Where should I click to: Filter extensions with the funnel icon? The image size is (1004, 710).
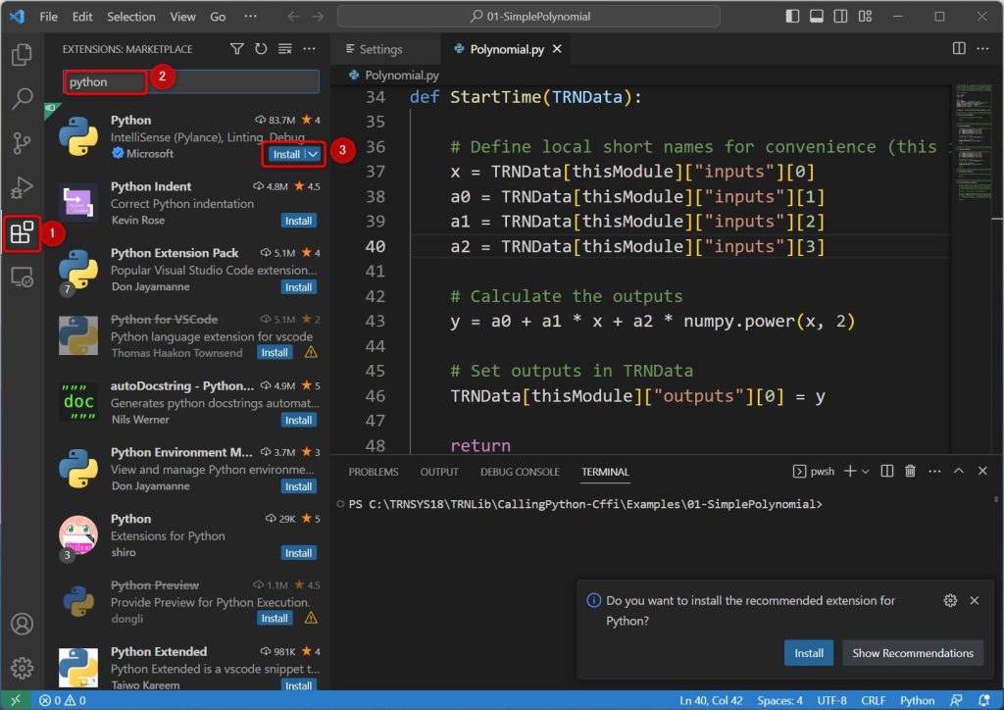(x=237, y=49)
